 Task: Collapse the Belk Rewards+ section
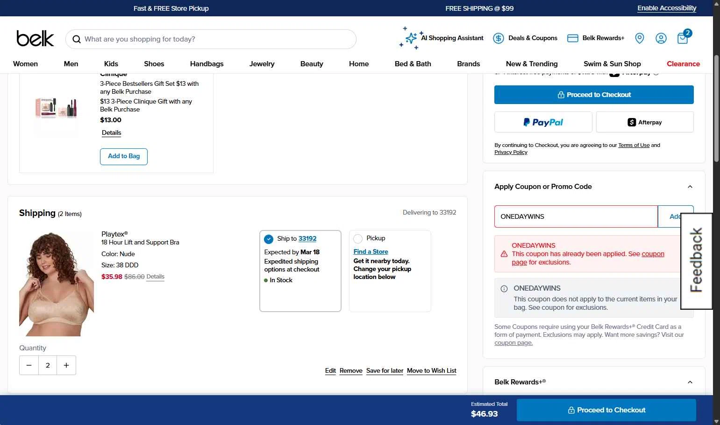click(x=690, y=382)
